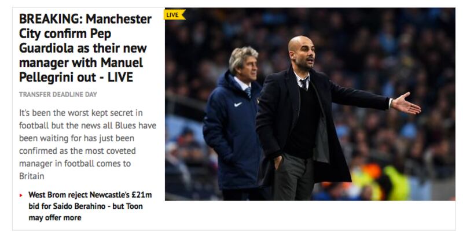
Task: Click the article photo of two coaches
Action: click(310, 104)
